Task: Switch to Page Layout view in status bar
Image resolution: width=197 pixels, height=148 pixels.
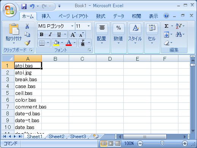Action: pos(110,143)
